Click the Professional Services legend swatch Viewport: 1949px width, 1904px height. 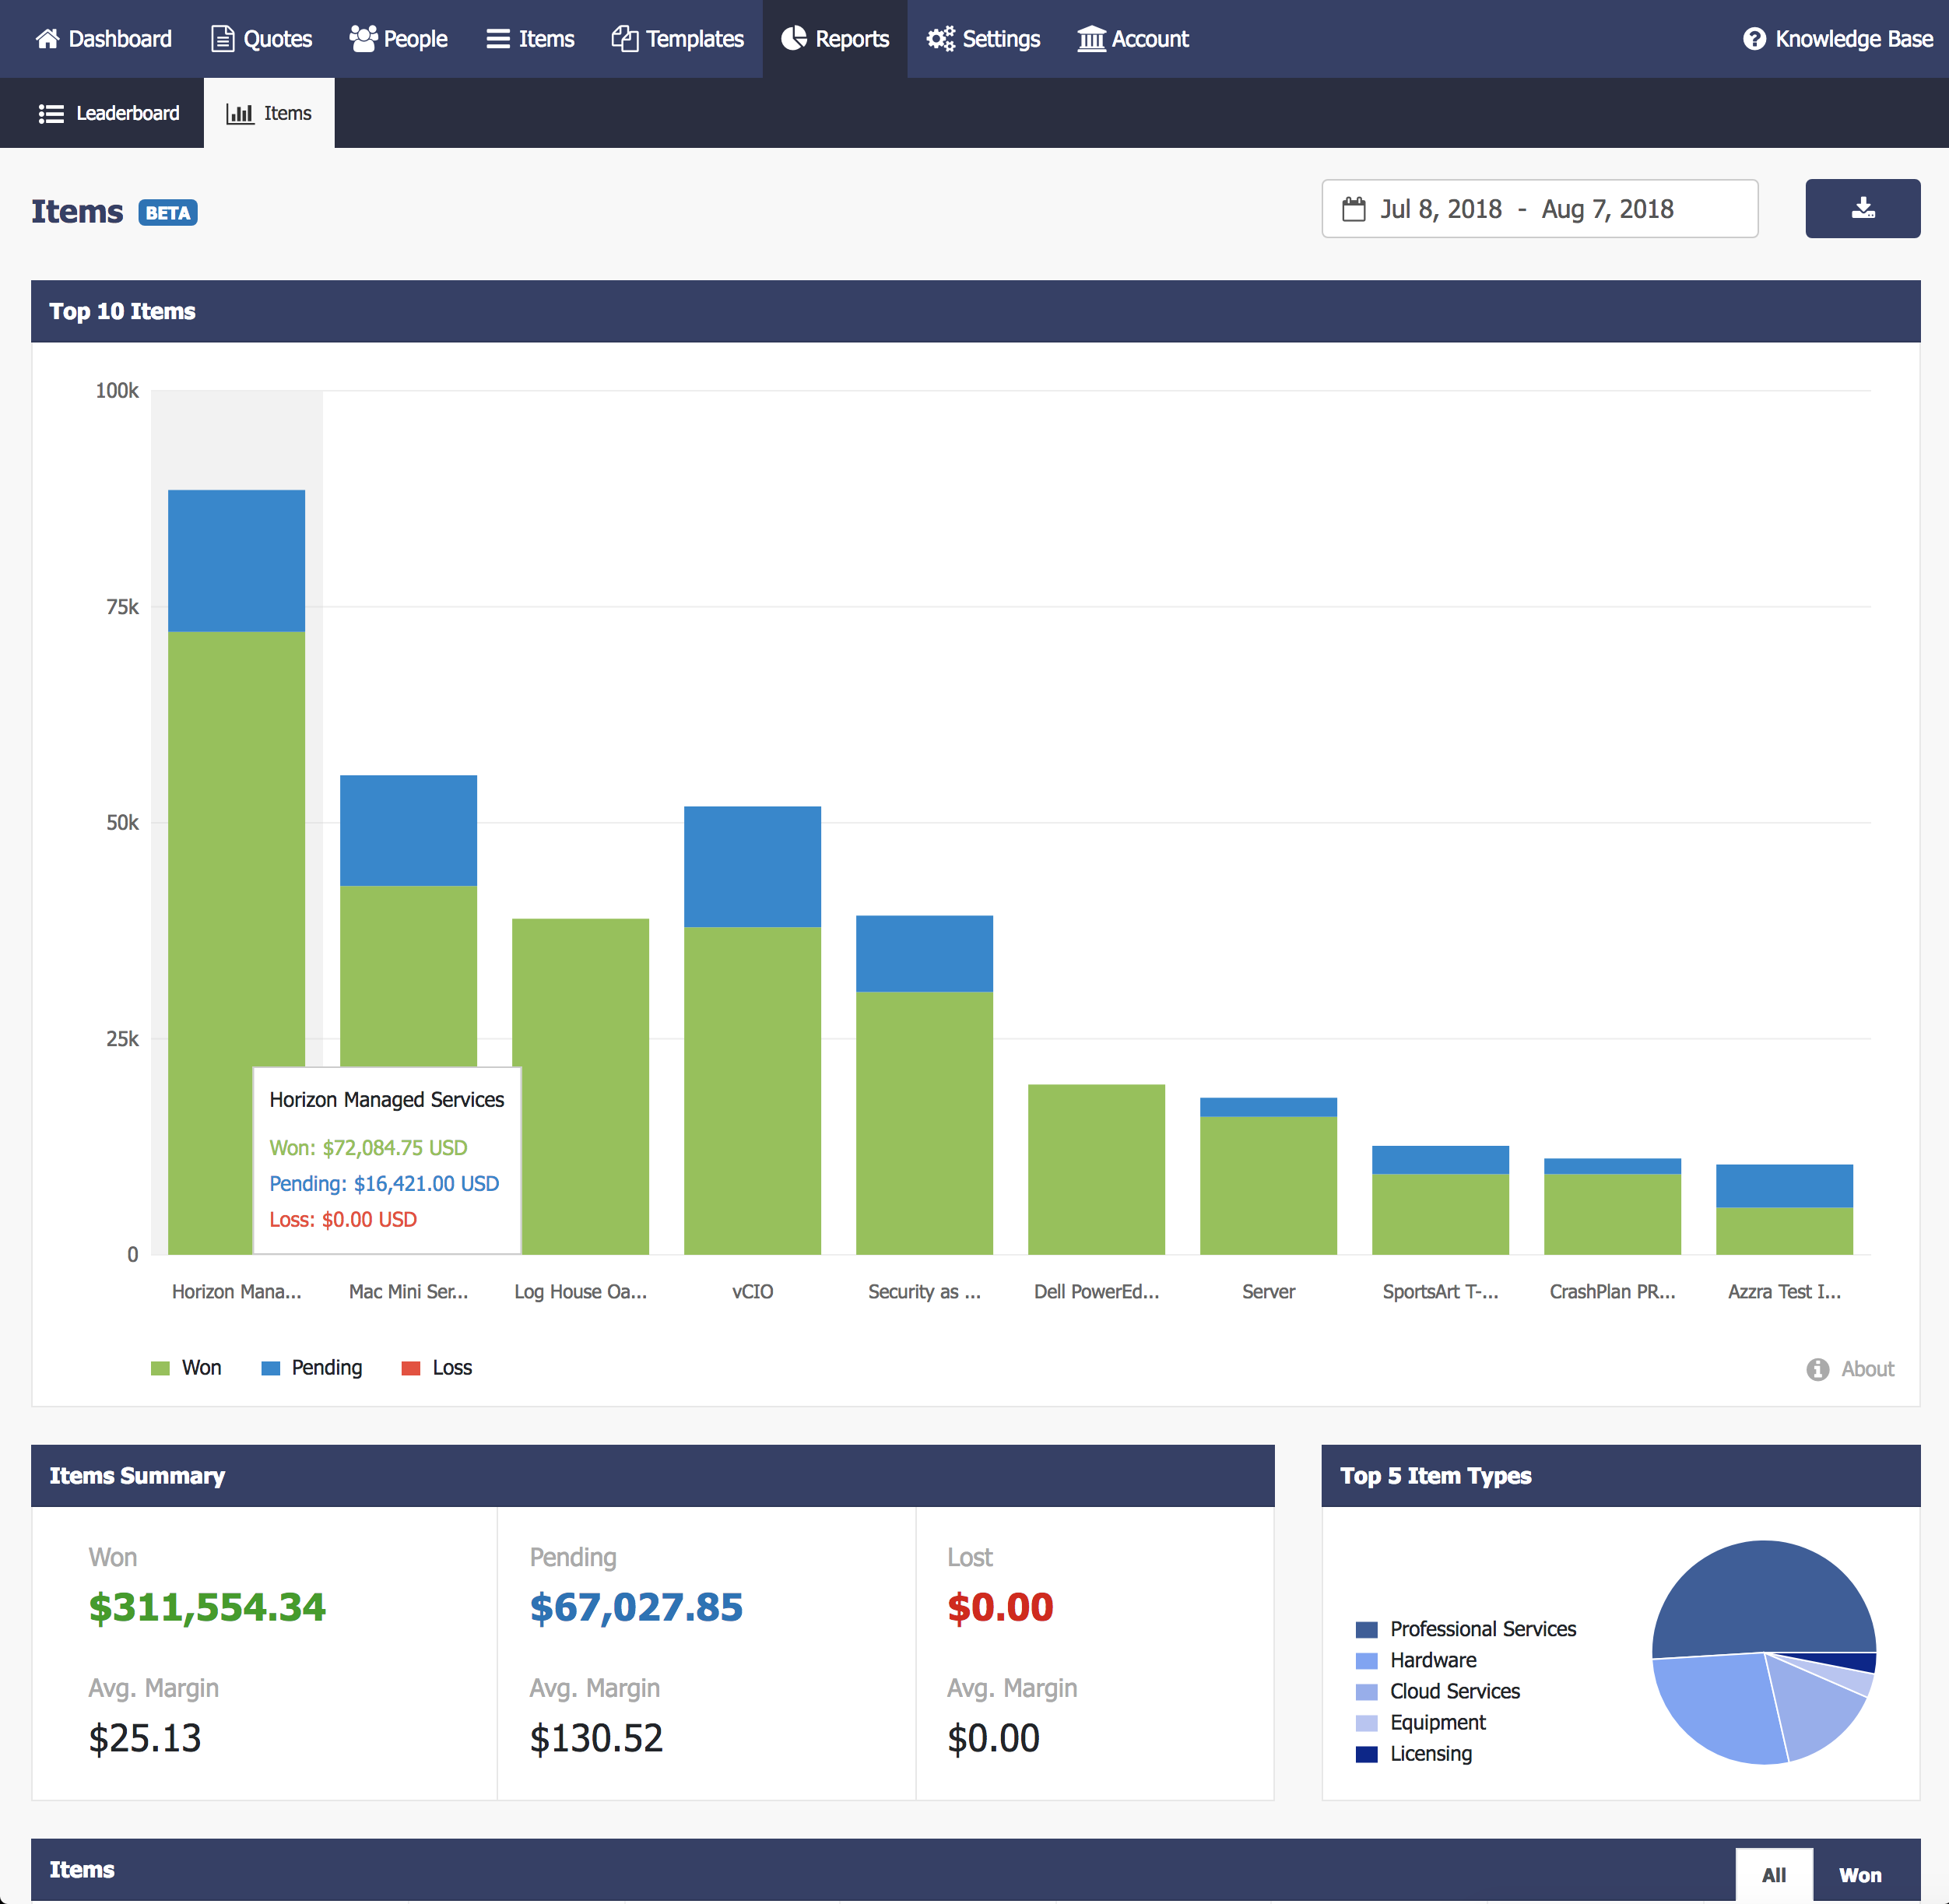pyautogui.click(x=1366, y=1629)
